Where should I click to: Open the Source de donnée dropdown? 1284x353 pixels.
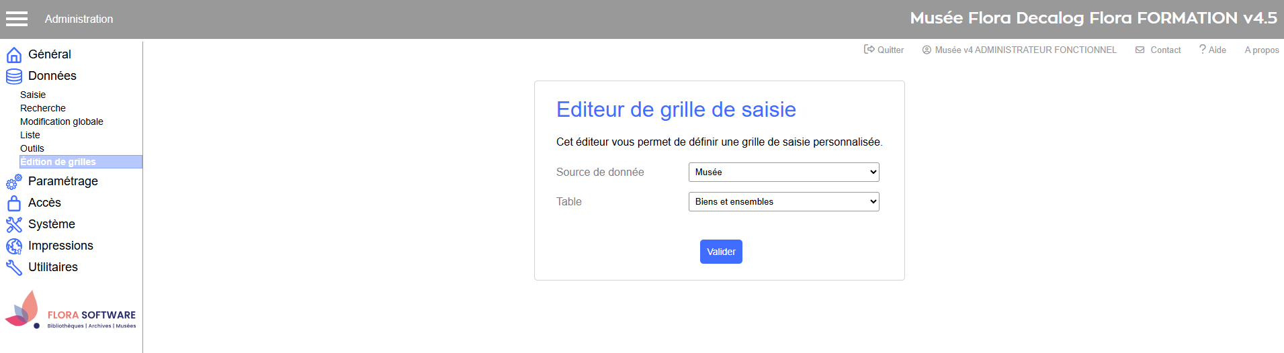(x=783, y=172)
